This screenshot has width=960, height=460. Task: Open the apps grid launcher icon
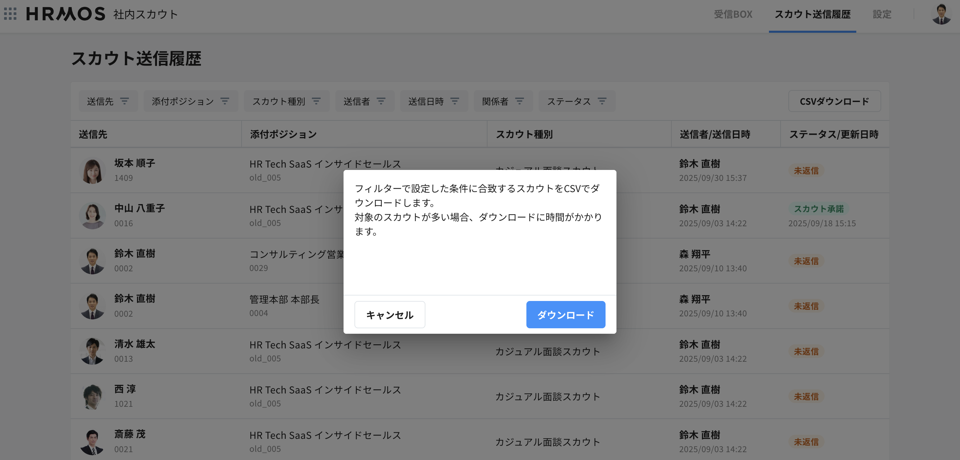point(10,14)
